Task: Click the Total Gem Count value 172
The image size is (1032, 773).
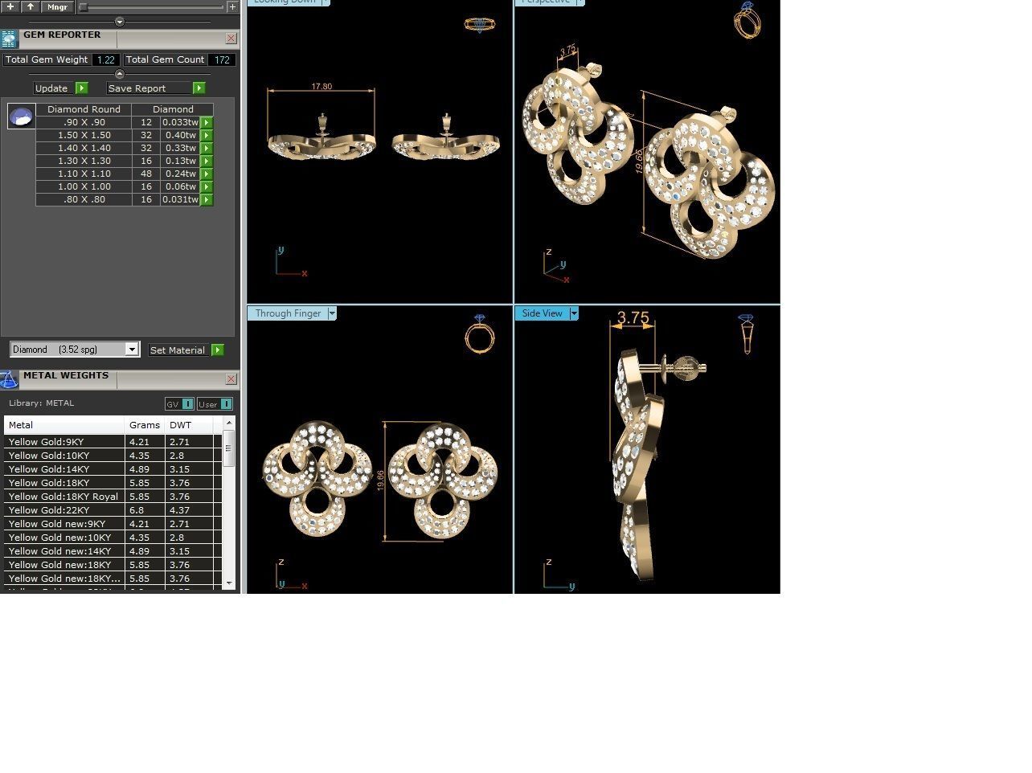Action: (222, 59)
